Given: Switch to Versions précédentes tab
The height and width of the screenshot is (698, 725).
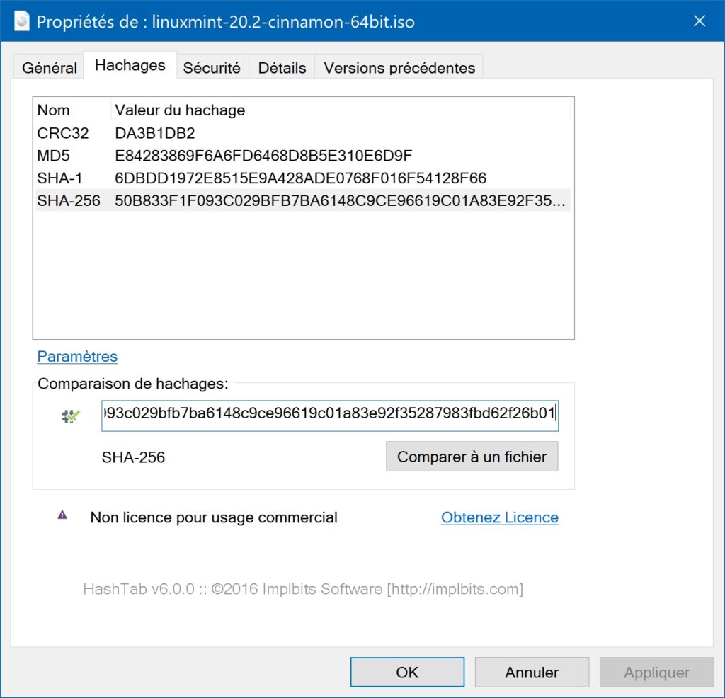Looking at the screenshot, I should point(399,68).
